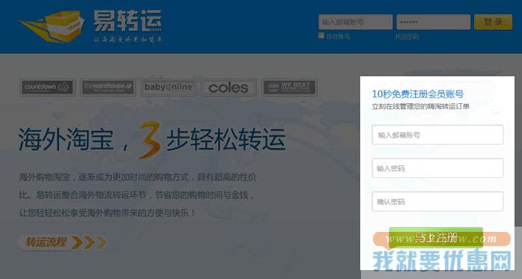The width and height of the screenshot is (522, 279).
Task: Click the 易转运 site title text
Action: [127, 21]
